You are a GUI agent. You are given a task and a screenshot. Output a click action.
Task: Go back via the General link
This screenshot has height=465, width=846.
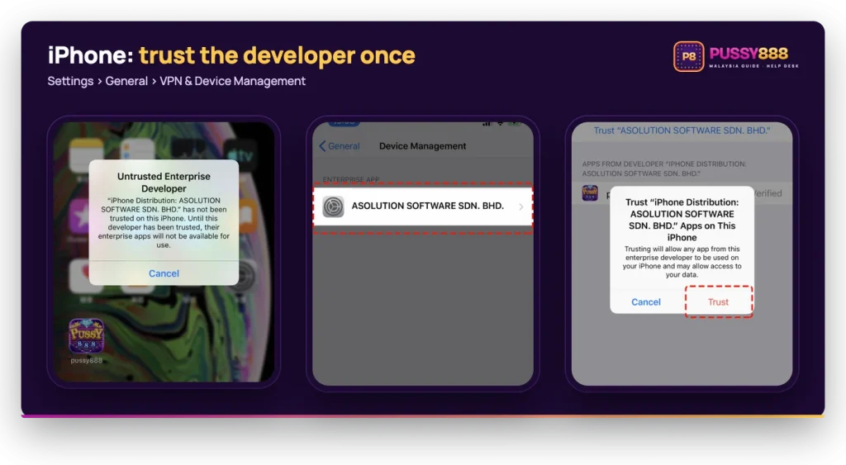pos(340,146)
